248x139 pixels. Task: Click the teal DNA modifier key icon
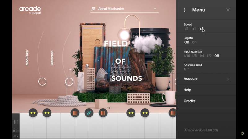point(89,113)
